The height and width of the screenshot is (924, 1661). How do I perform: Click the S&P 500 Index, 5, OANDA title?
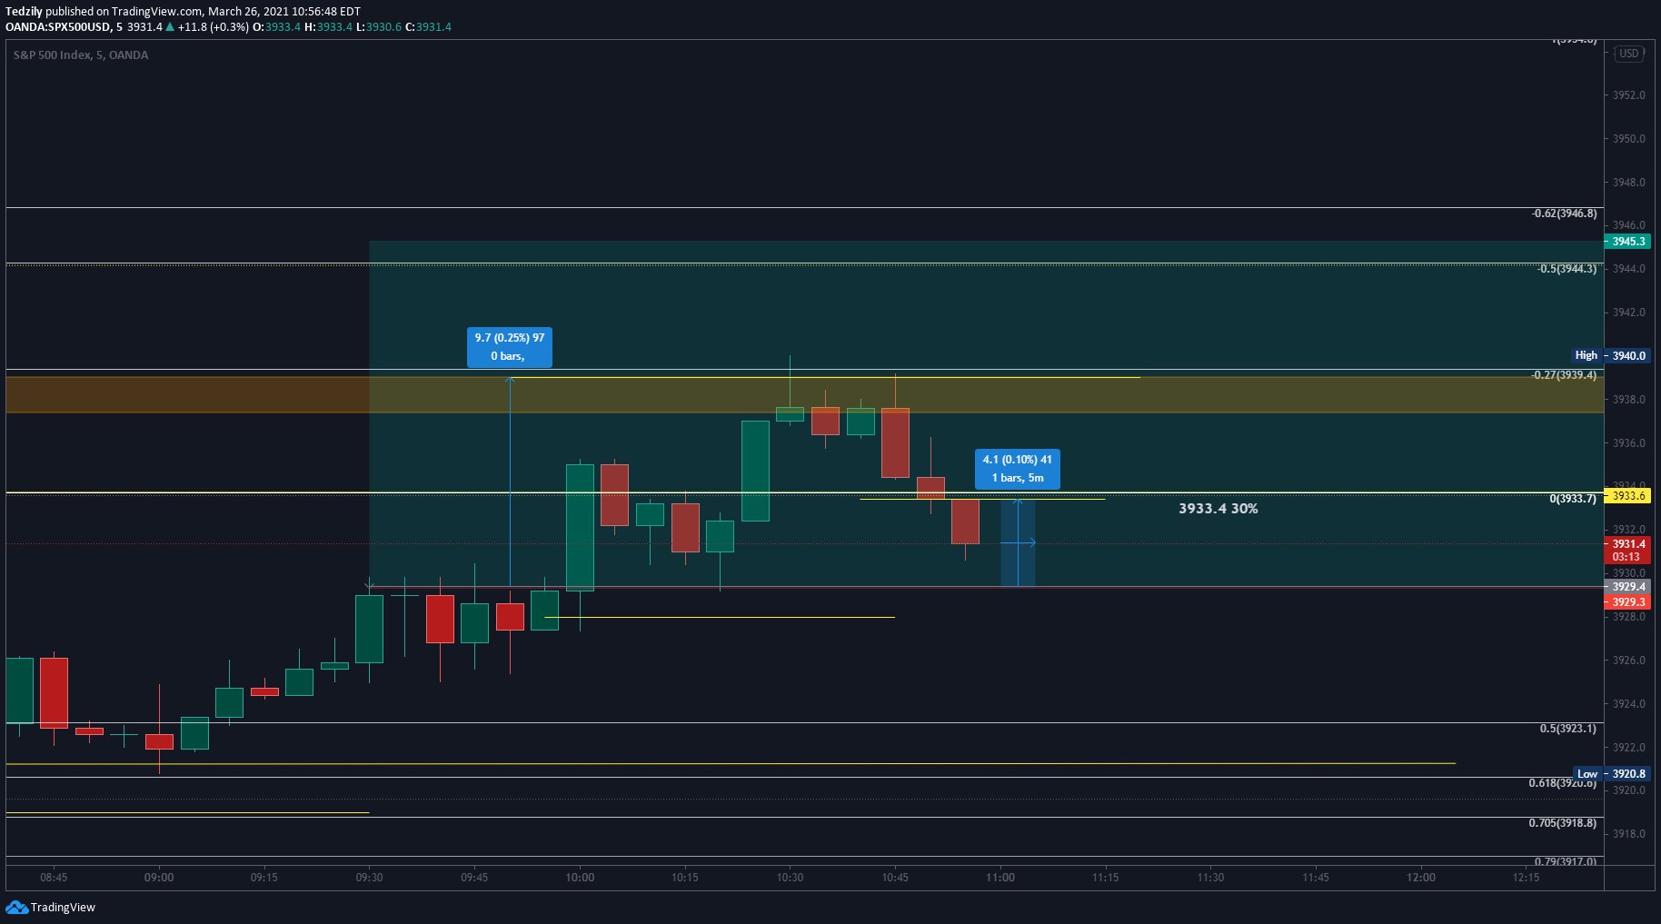point(81,55)
